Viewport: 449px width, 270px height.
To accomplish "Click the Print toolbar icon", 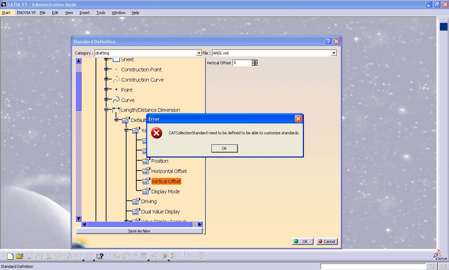I will click(40, 256).
